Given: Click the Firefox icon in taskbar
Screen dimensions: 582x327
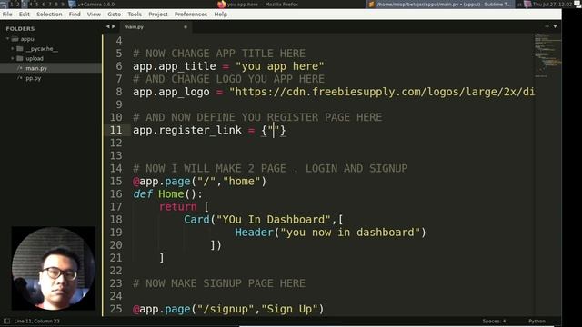Looking at the screenshot, I should pos(222,5).
